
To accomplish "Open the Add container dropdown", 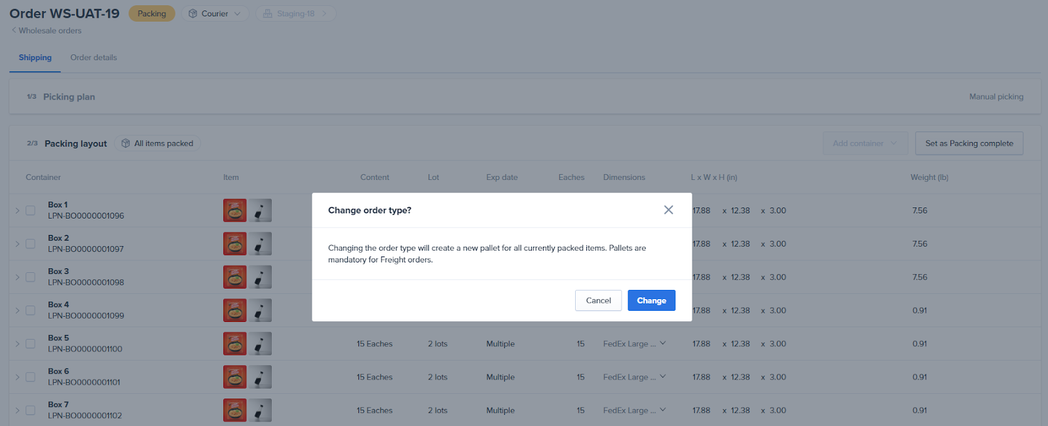I will click(x=865, y=143).
